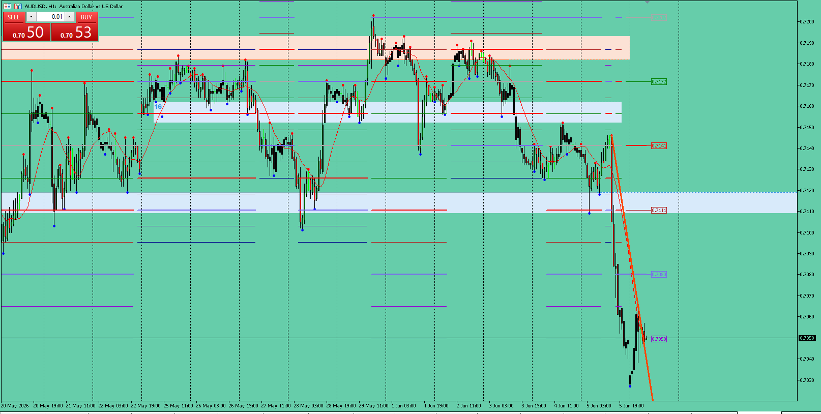This screenshot has height=414, width=821.
Task: Click 0.7200 on the price axis
Action: (807, 22)
